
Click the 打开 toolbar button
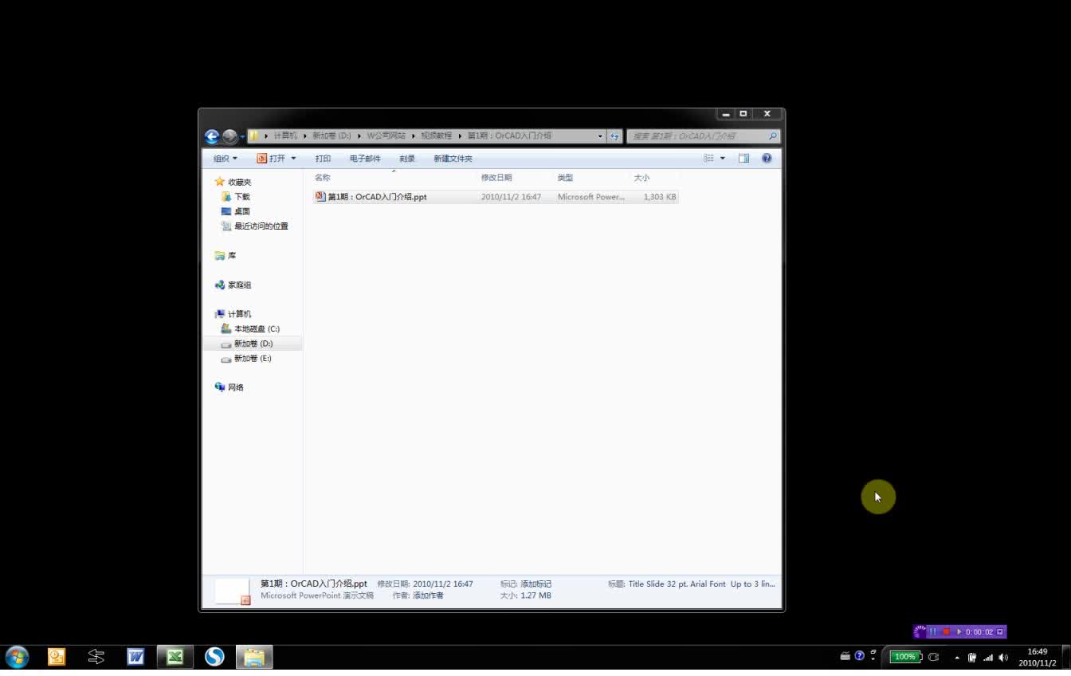pyautogui.click(x=271, y=159)
